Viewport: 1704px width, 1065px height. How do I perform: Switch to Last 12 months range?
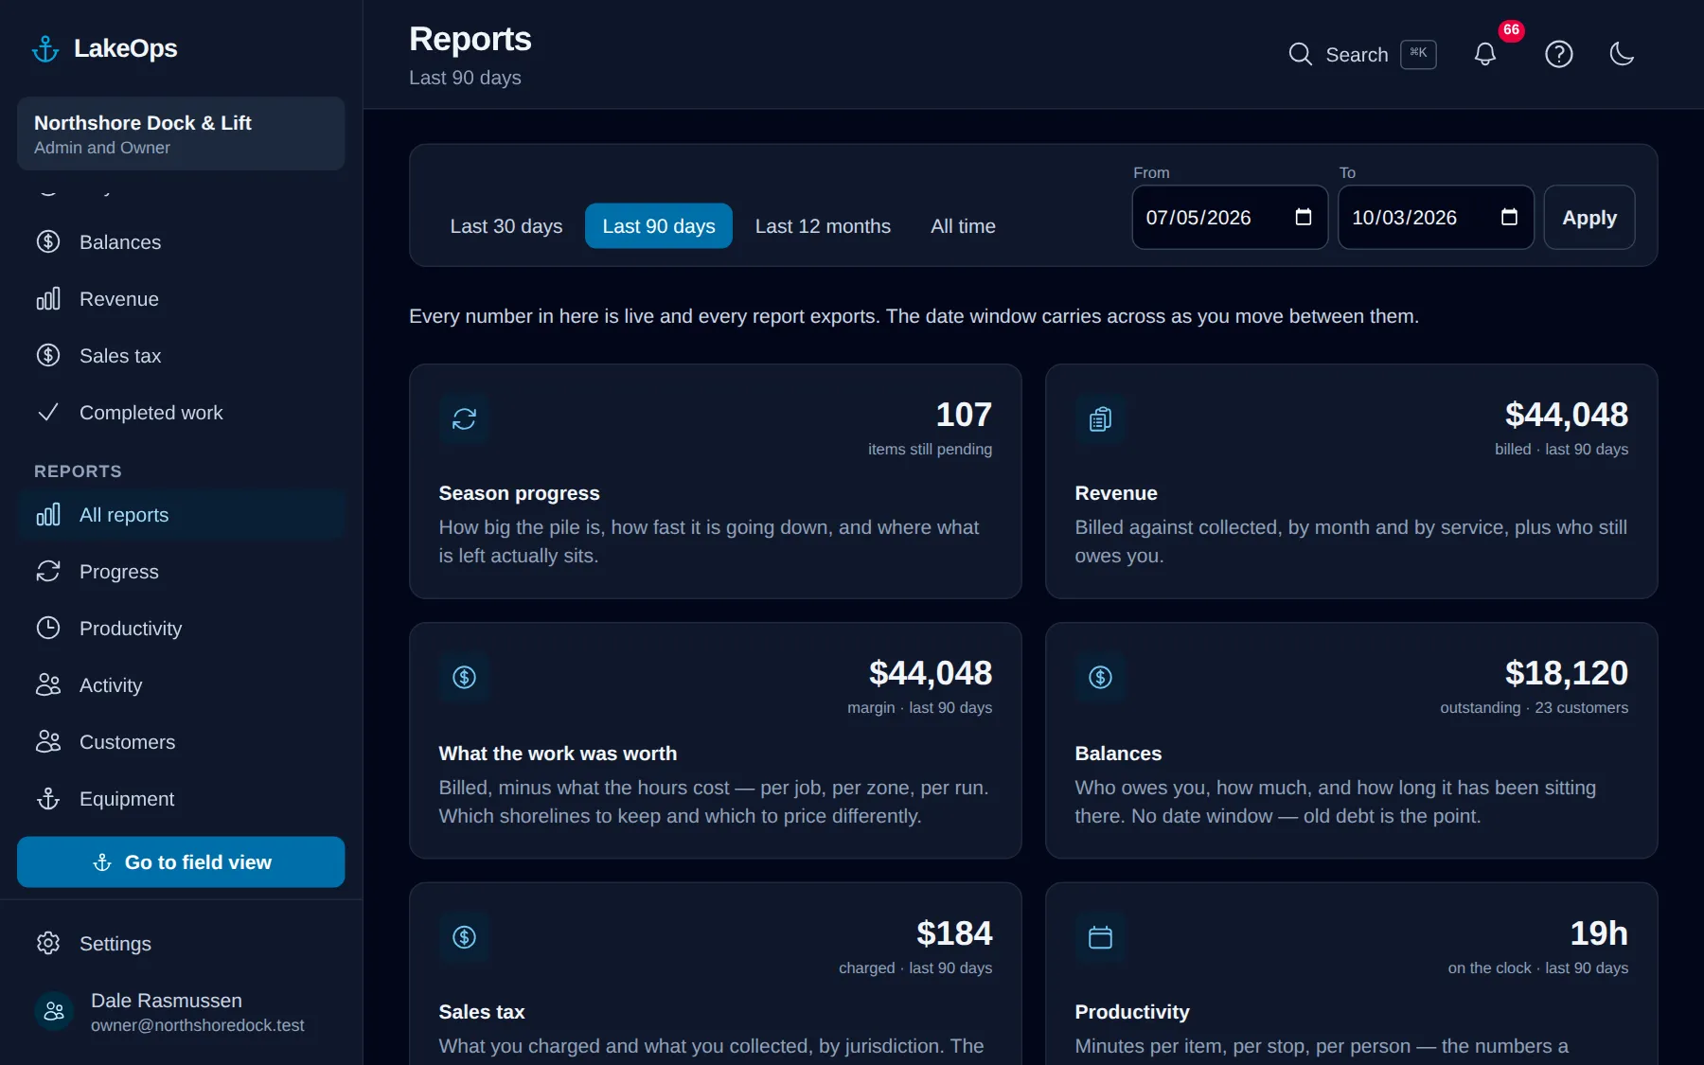[x=823, y=226]
